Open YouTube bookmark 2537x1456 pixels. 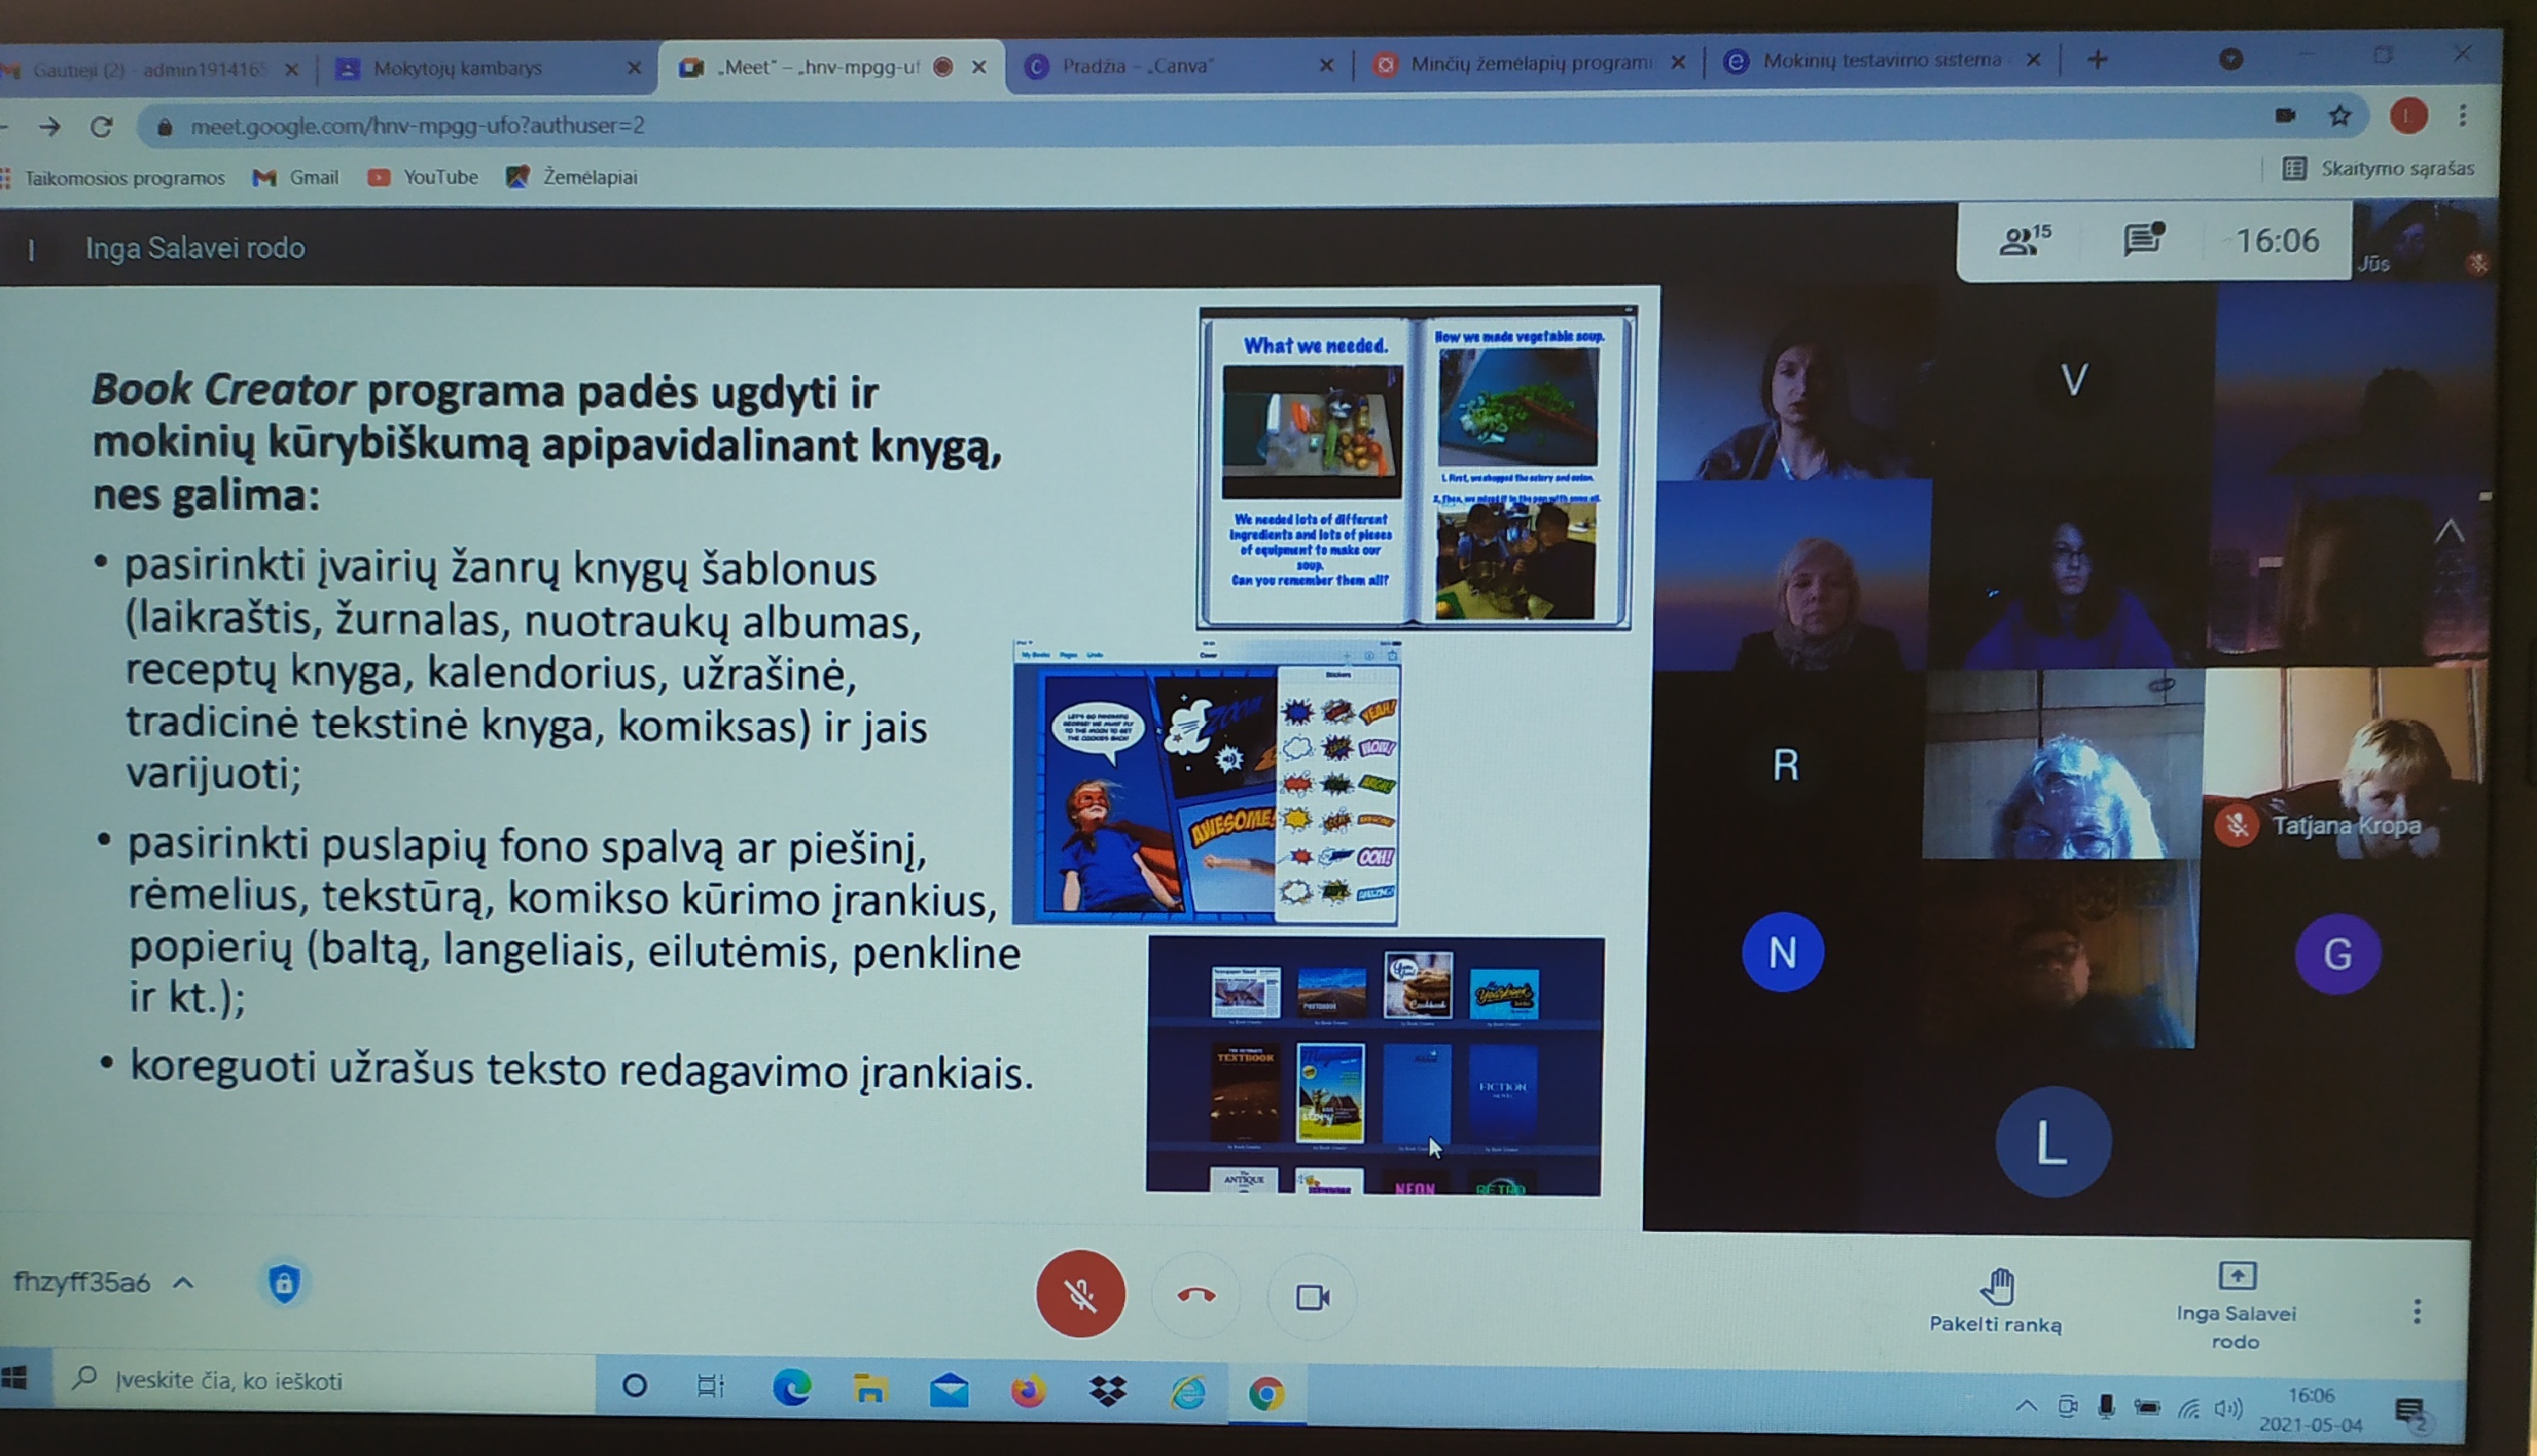[423, 177]
